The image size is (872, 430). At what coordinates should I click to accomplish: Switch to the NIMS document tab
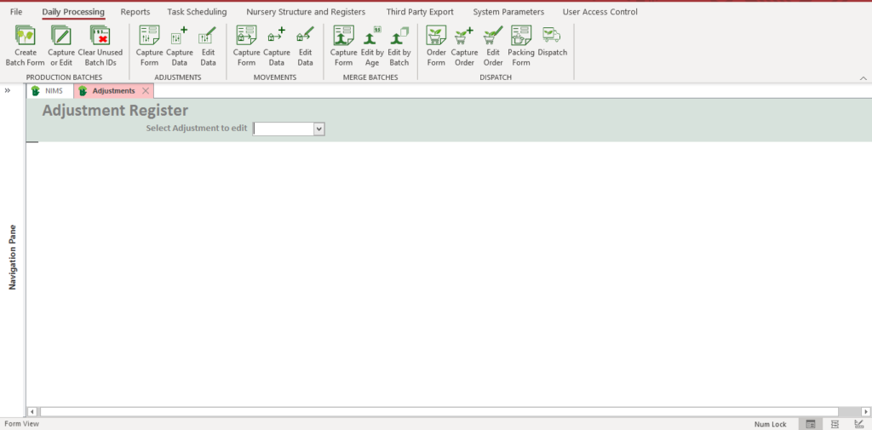[x=49, y=90]
